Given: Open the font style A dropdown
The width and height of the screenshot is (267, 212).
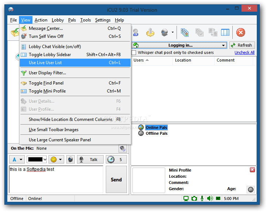Looking at the screenshot, I should [x=17, y=160].
